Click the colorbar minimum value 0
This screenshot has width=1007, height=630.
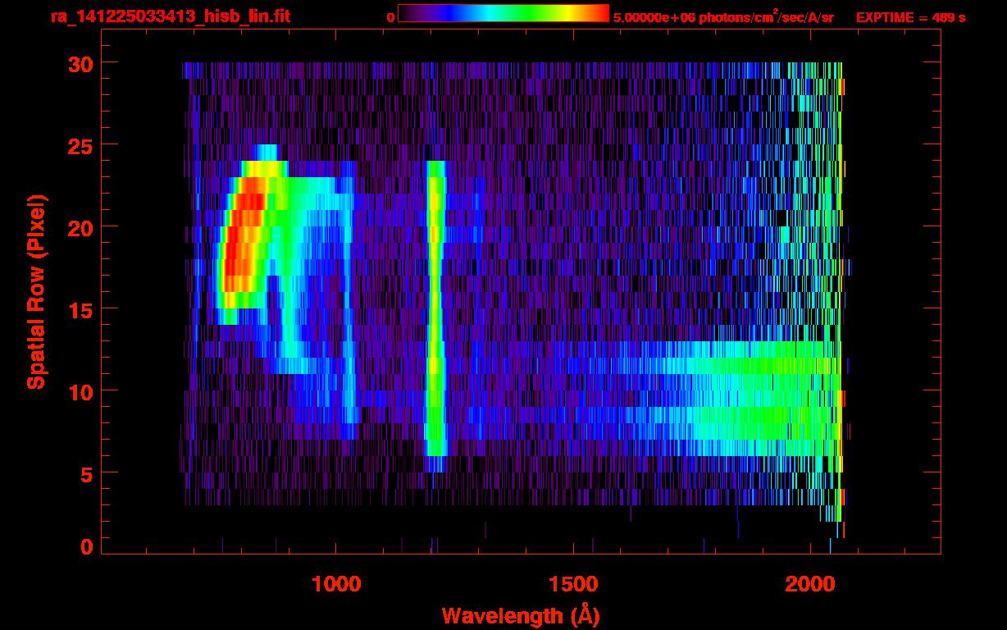point(391,16)
